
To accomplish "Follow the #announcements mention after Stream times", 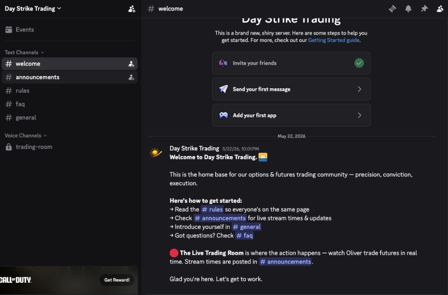I will tap(285, 262).
